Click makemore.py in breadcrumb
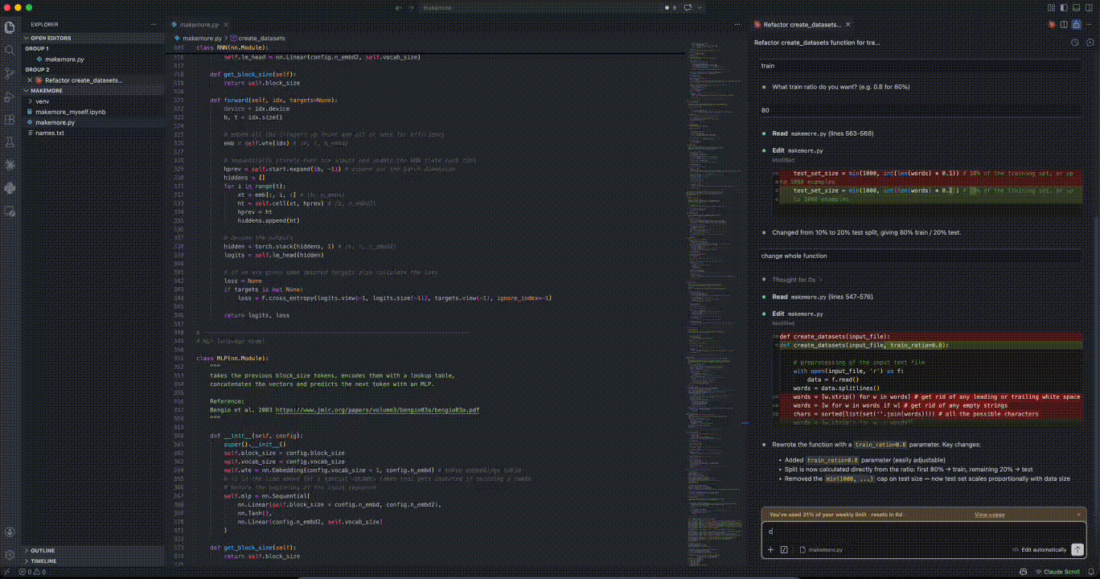This screenshot has width=1100, height=579. pos(202,38)
